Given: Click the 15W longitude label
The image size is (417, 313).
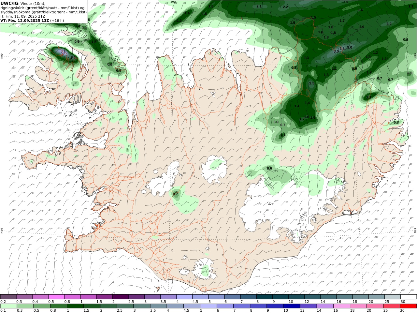Looking at the screenshot, I should coord(345,2).
